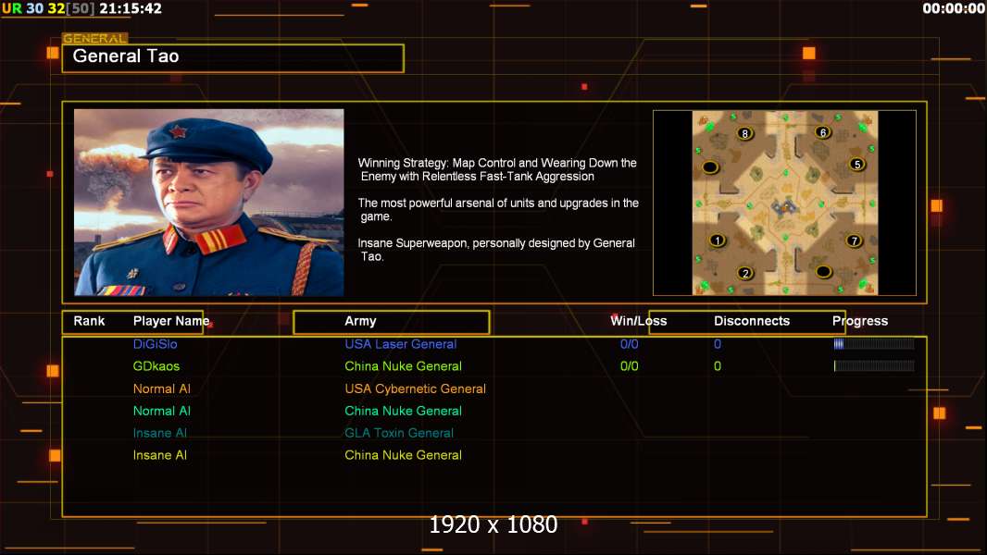Click start position 2 marker on map
Image resolution: width=987 pixels, height=555 pixels.
(745, 273)
